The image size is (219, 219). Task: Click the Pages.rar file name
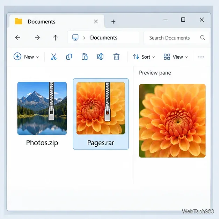101,143
